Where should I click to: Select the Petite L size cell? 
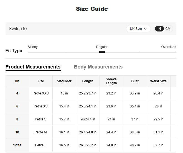pyautogui.click(x=40, y=145)
